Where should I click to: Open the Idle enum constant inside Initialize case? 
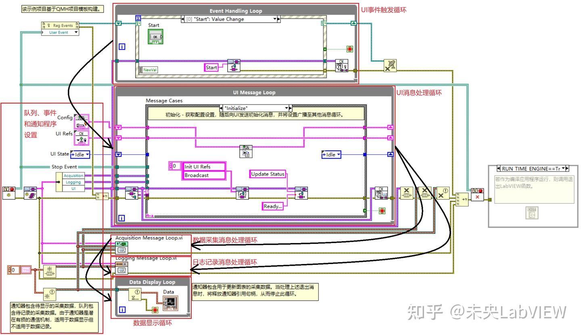pos(332,154)
